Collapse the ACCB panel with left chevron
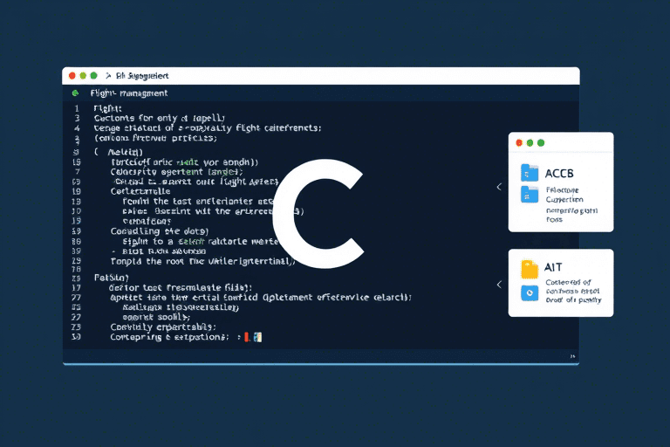The image size is (670, 447). click(x=498, y=186)
